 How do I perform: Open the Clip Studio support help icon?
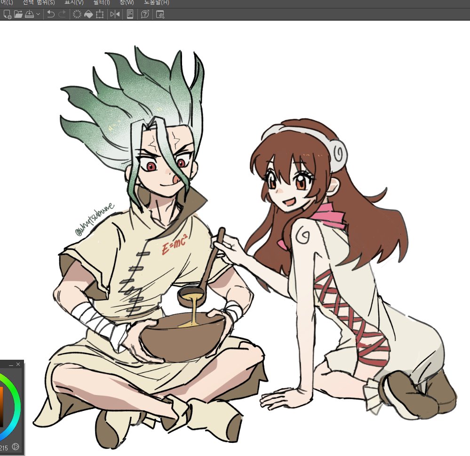145,14
